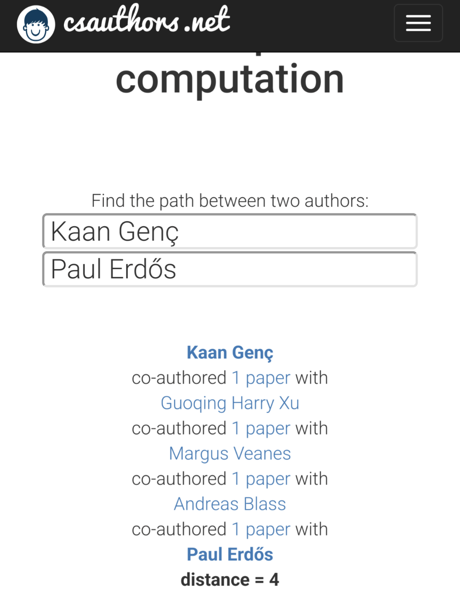This screenshot has width=460, height=614.
Task: Focus the Paul Erdős author input field
Action: [x=230, y=269]
